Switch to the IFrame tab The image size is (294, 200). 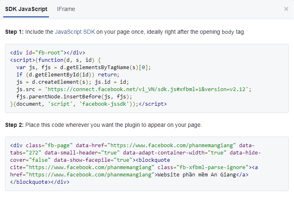[66, 9]
